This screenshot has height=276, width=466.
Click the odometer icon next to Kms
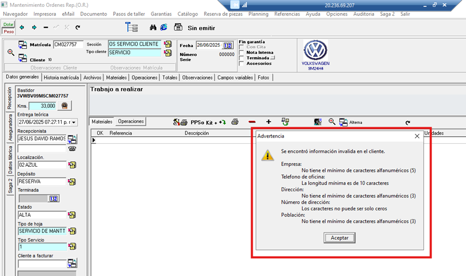[x=65, y=106]
